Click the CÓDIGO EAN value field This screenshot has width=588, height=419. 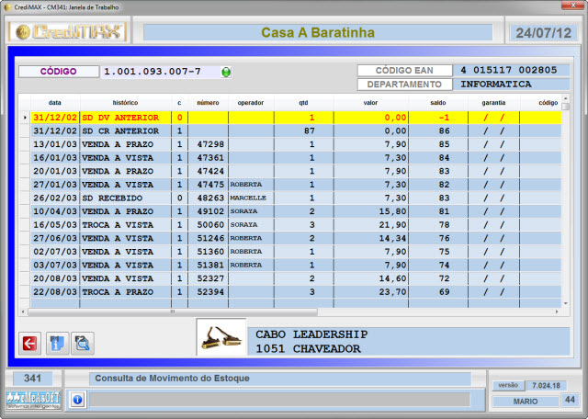(508, 70)
